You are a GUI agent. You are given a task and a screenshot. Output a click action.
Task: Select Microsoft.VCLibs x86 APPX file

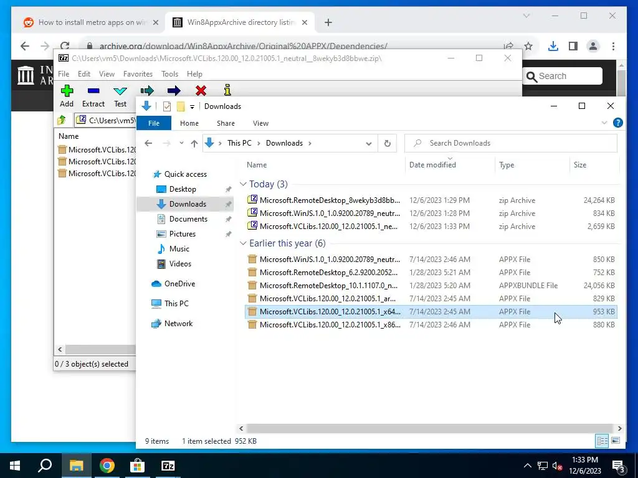[431, 325]
